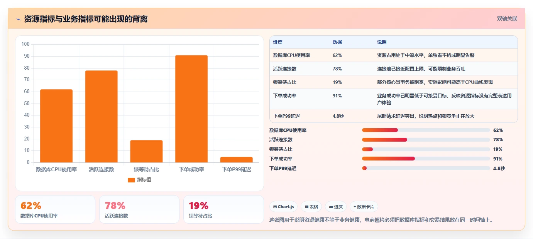Click the 锁等待占比 bar in chart
Viewport: 533px width, 239px height.
tap(146, 151)
